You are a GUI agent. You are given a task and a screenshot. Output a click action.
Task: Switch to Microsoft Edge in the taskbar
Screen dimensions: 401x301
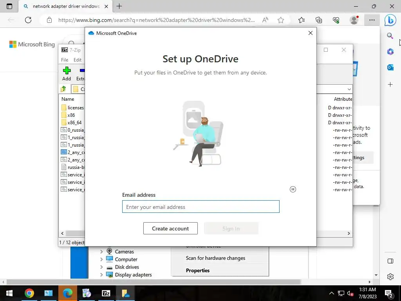[67, 293]
